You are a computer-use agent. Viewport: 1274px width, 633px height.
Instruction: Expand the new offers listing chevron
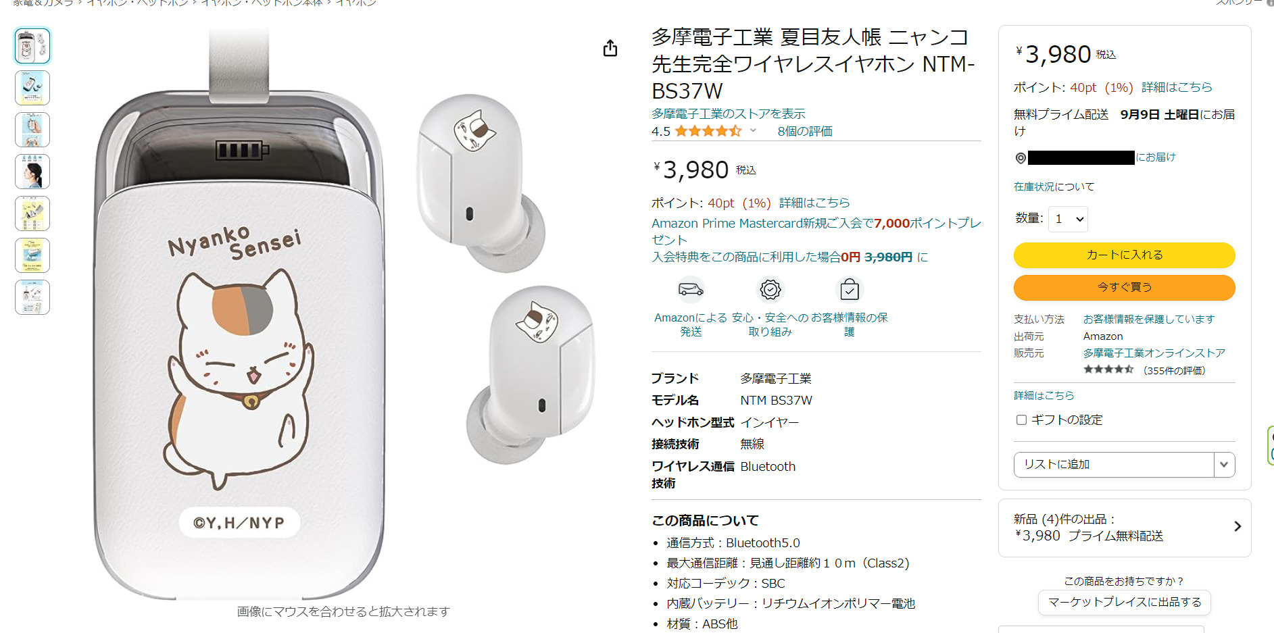pyautogui.click(x=1237, y=526)
